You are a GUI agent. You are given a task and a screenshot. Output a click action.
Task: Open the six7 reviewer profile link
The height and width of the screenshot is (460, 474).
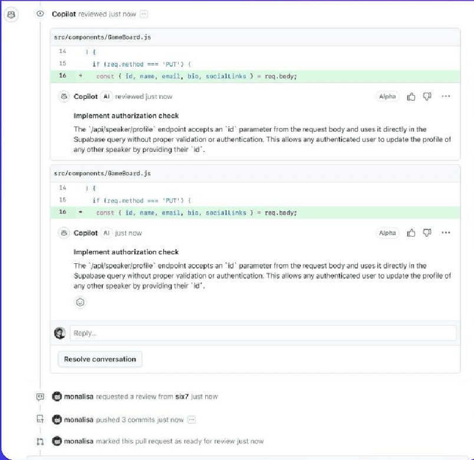click(x=182, y=397)
